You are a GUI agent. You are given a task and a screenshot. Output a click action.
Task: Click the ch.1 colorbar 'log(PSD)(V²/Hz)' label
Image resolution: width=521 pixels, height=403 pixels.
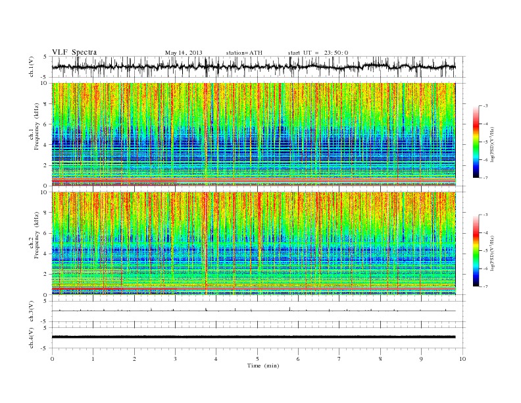click(493, 144)
